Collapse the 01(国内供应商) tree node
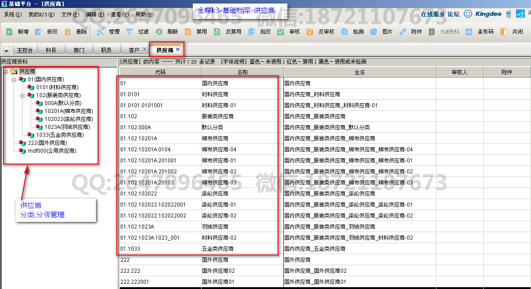The image size is (531, 289). pos(14,79)
